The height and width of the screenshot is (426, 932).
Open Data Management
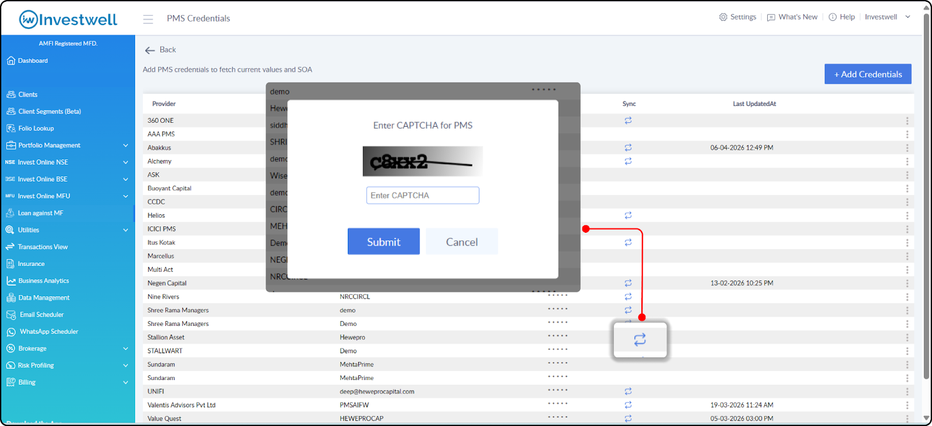[x=38, y=297]
